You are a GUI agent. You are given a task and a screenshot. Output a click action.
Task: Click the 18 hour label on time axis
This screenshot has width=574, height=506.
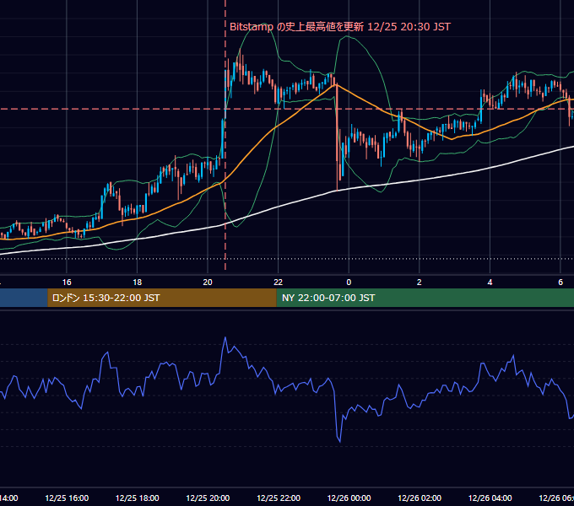[x=138, y=283]
